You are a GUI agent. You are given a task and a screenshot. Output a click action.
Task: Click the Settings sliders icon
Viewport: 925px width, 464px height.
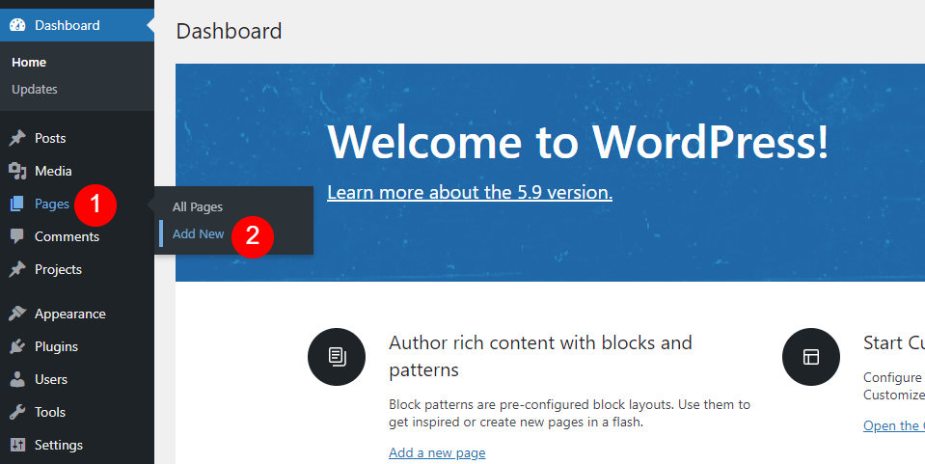(x=17, y=445)
